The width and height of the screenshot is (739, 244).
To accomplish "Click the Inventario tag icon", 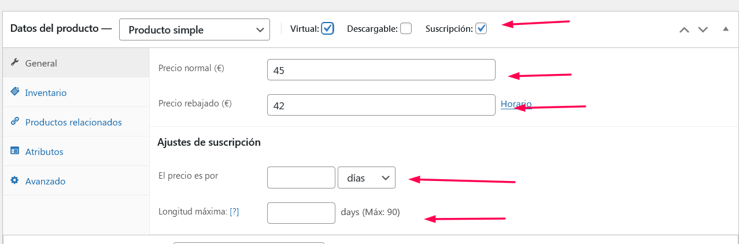I will click(x=15, y=92).
